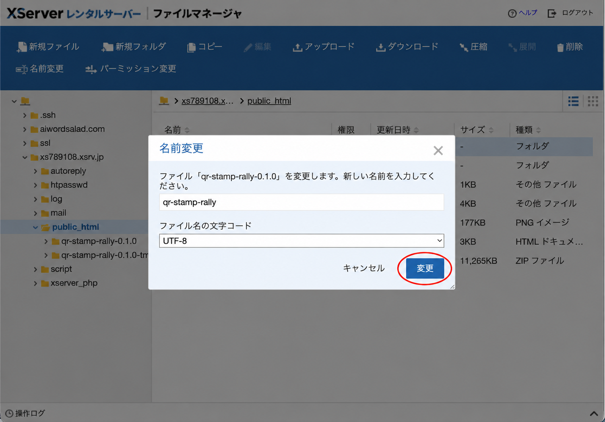Image resolution: width=605 pixels, height=422 pixels.
Task: Click the public_html breadcrumb link
Action: [x=269, y=101]
